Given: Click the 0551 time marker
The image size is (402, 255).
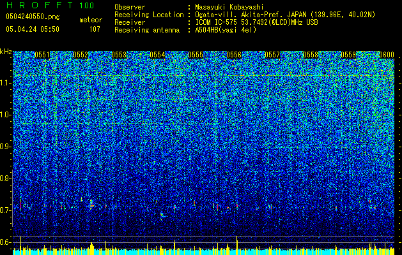Looking at the screenshot, I should (42, 55).
